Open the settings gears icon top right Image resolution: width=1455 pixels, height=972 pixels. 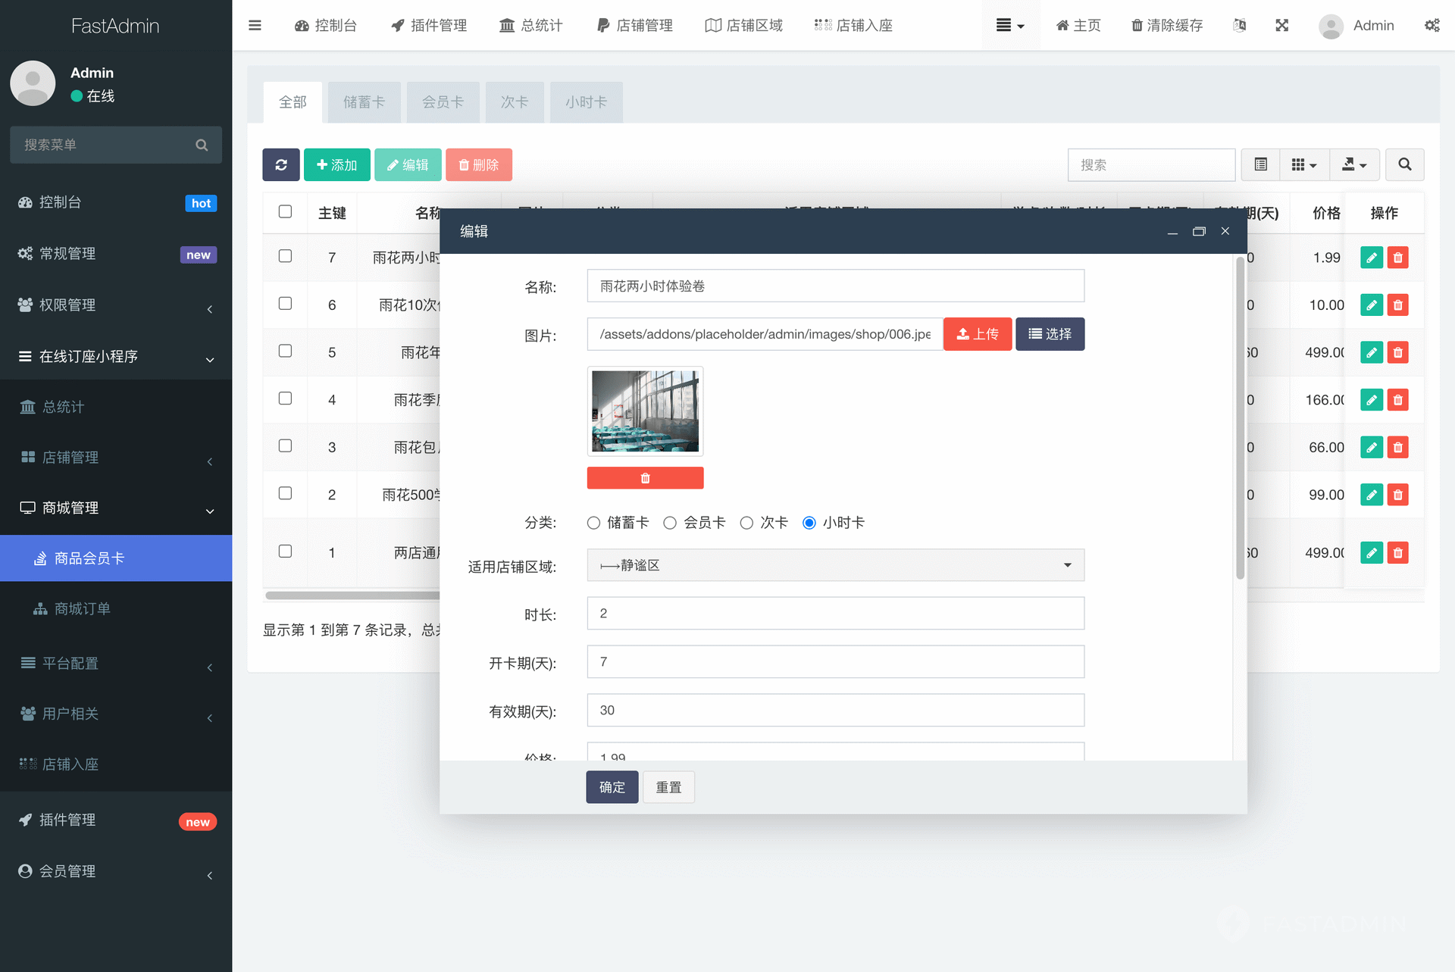click(x=1432, y=25)
